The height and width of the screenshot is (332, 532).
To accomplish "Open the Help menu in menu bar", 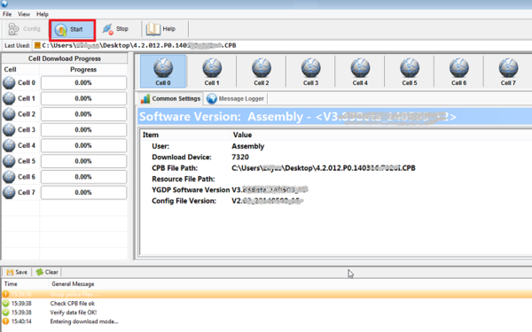I will pos(43,14).
